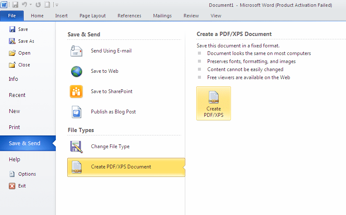Image resolution: width=346 pixels, height=215 pixels.
Task: Click the Save floppy disk icon in sidebar
Action: tap(12, 29)
